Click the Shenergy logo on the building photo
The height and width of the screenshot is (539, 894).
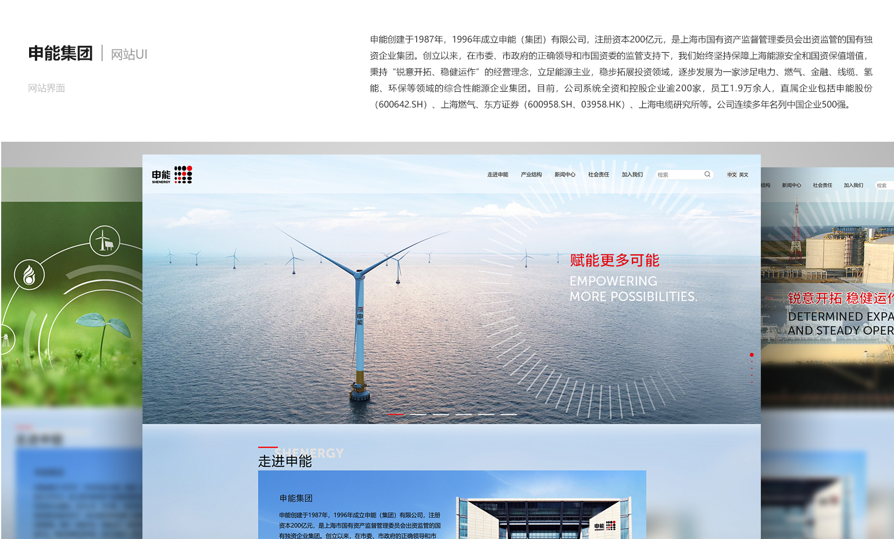(605, 526)
